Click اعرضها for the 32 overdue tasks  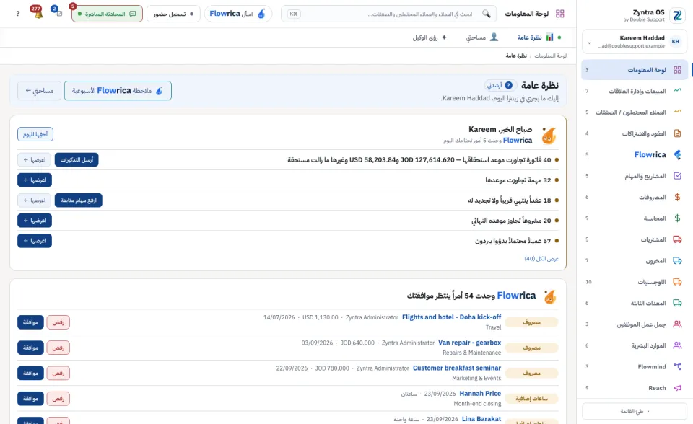[x=35, y=180]
